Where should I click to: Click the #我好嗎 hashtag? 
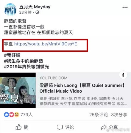12,55
